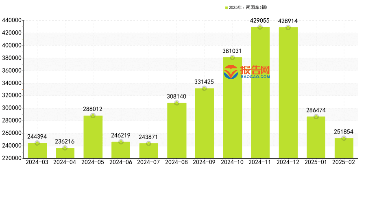366x215 pixels.
Task: Select the 2024-11 bar marker point
Action: (260, 27)
